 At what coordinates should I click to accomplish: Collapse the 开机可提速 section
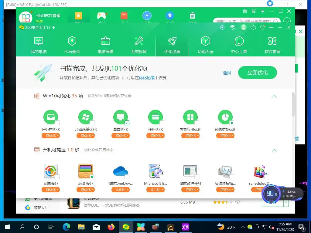click(x=274, y=150)
